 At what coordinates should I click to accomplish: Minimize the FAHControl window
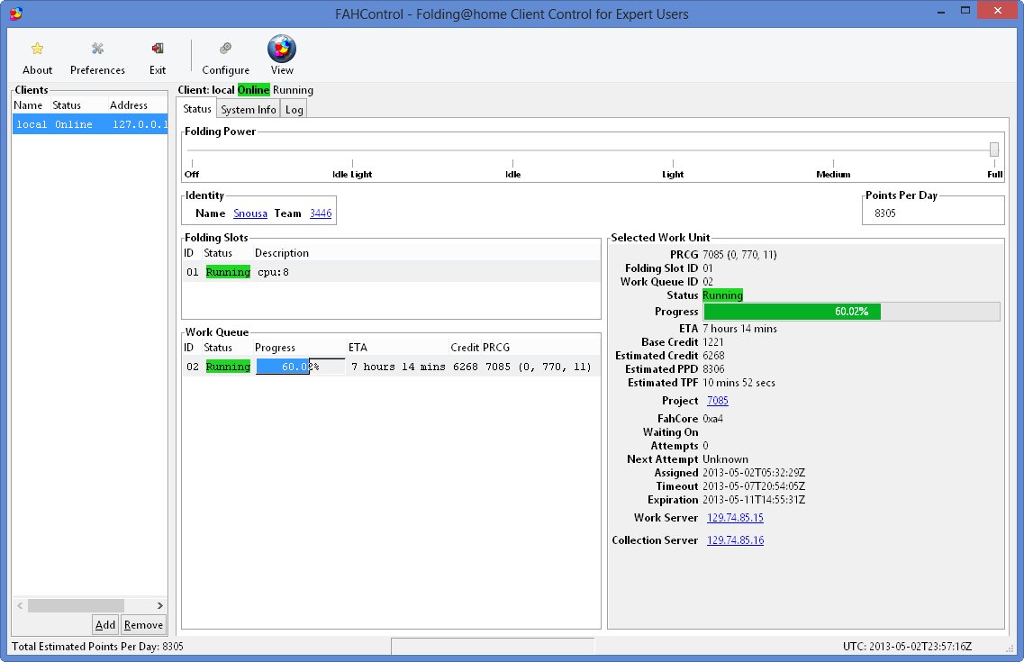click(941, 11)
